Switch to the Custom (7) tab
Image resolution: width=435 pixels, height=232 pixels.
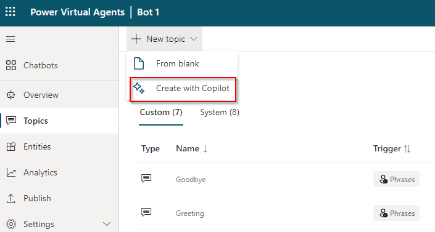[x=161, y=113]
